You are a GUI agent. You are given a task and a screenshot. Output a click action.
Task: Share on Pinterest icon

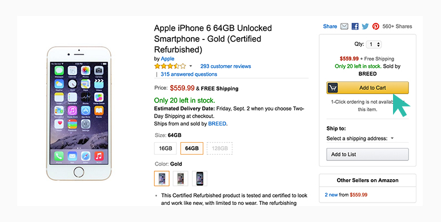[x=376, y=26]
